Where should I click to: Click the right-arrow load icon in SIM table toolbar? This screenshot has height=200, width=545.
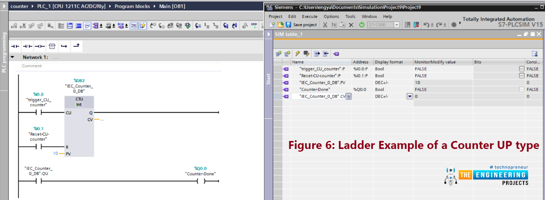click(x=317, y=54)
